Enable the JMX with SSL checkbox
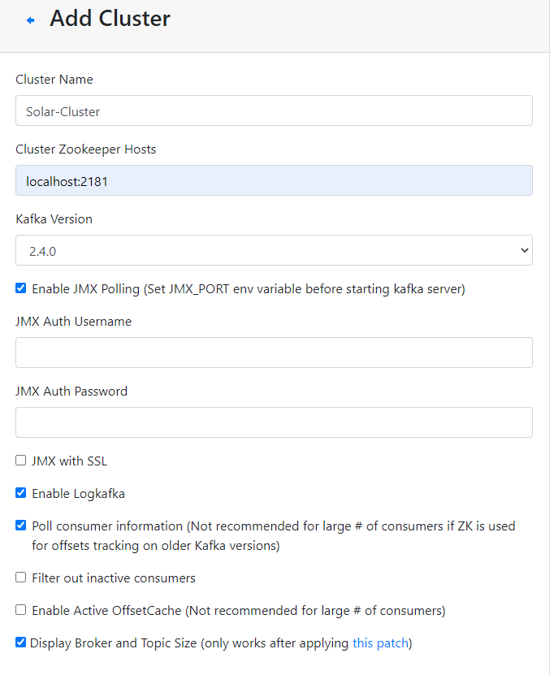This screenshot has width=554, height=675. tap(20, 461)
